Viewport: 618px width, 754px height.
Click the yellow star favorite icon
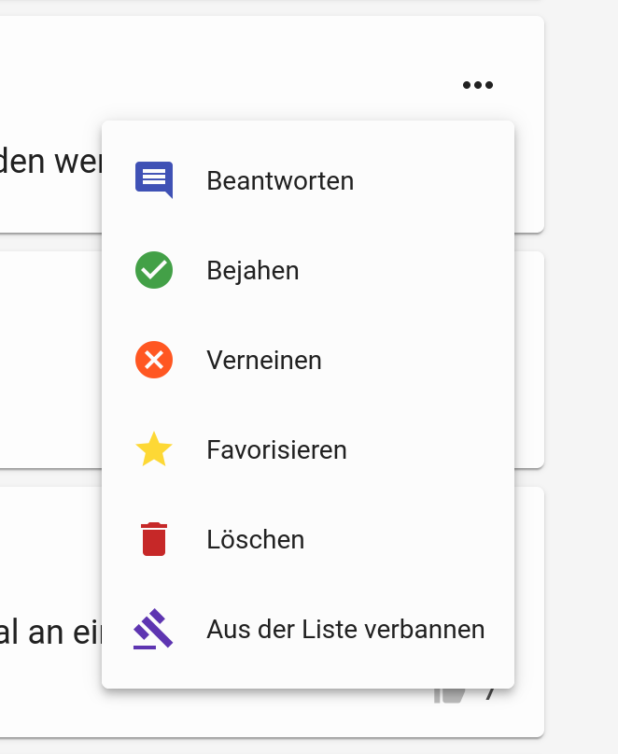154,449
